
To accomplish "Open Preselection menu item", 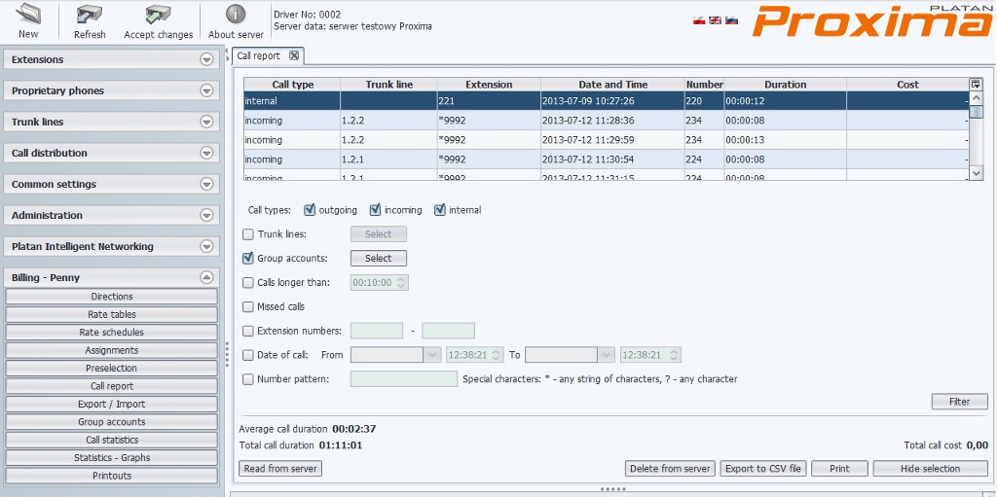I will (x=112, y=368).
